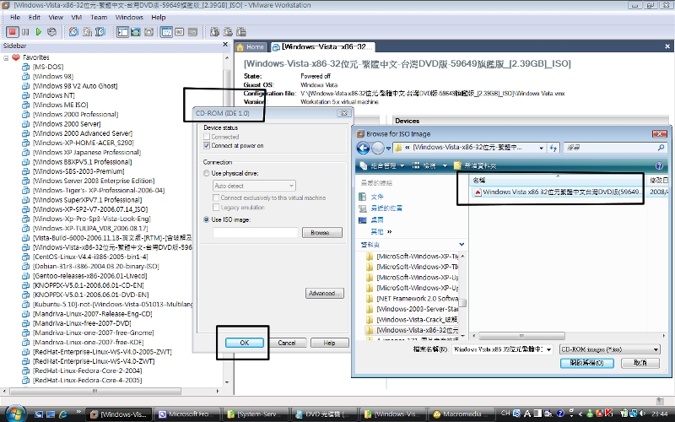Screen dimensions: 675x422
Task: Switch to the Home tab
Action: [251, 46]
